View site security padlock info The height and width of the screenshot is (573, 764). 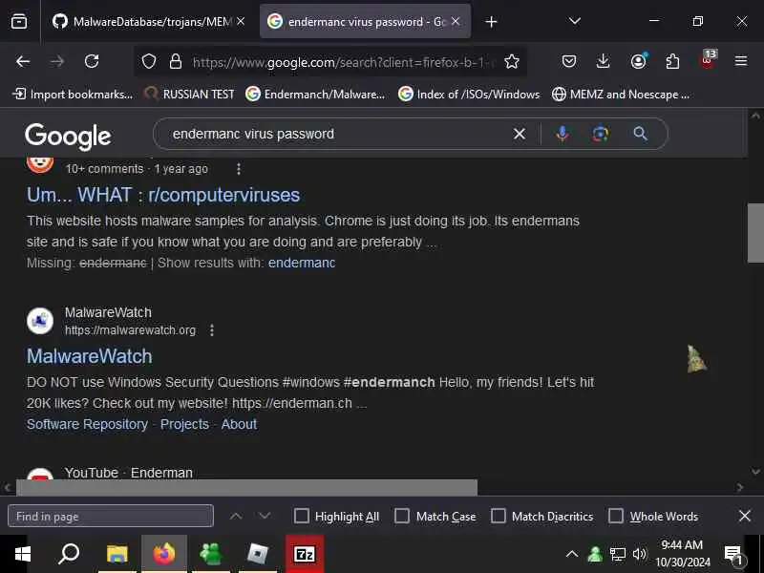(176, 61)
